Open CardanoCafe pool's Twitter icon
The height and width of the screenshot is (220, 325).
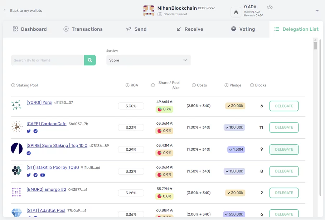pyautogui.click(x=29, y=131)
